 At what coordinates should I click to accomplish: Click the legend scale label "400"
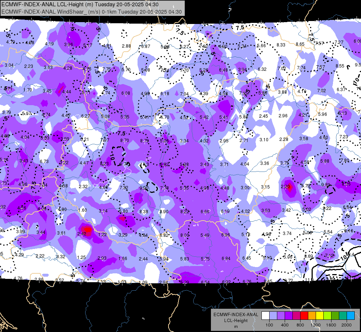(285, 325)
